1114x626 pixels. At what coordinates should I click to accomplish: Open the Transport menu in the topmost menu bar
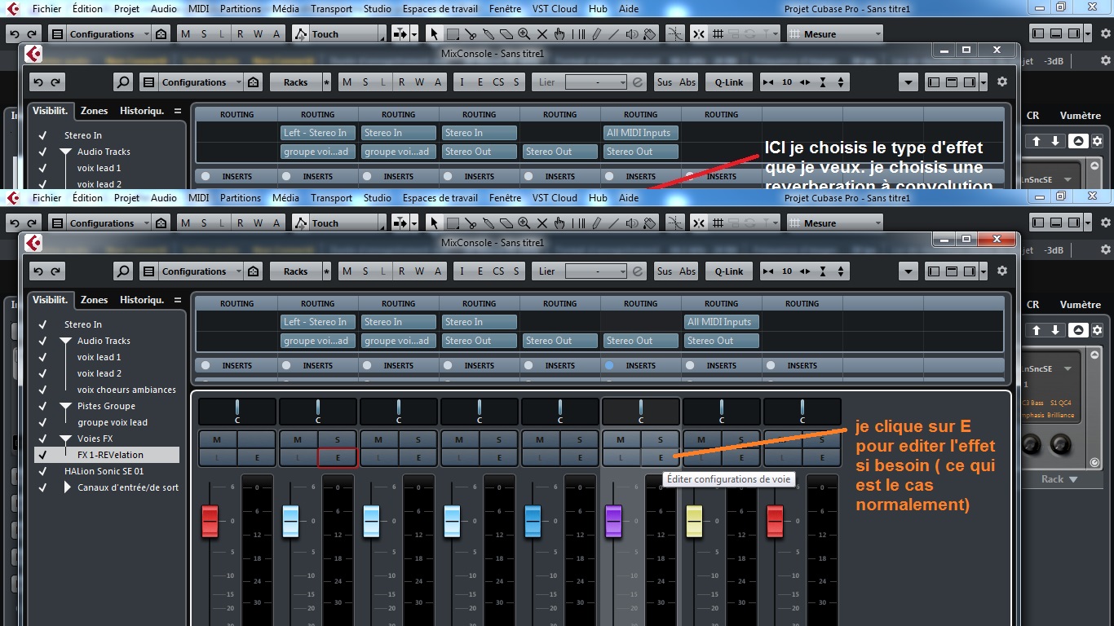tap(331, 9)
